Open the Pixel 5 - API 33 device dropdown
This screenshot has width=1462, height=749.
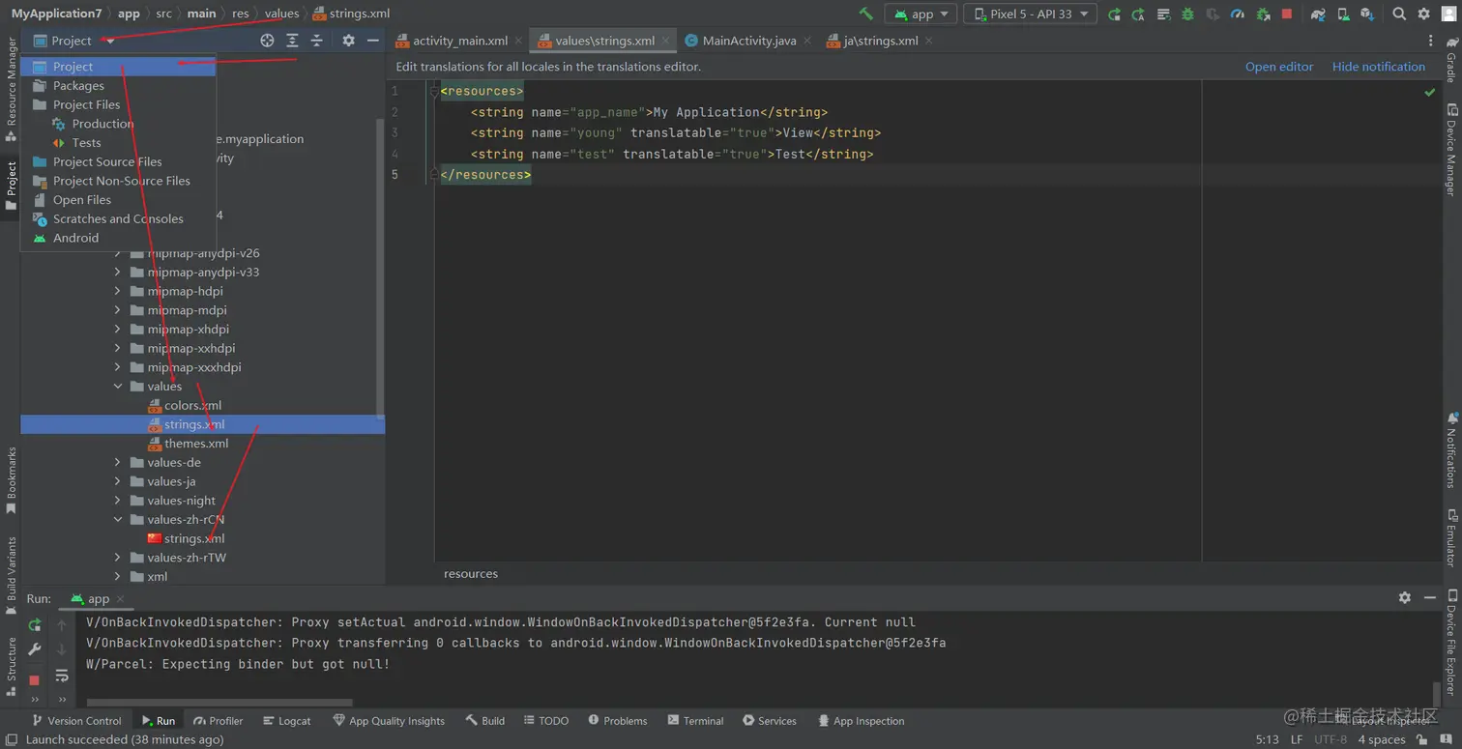coord(1030,14)
